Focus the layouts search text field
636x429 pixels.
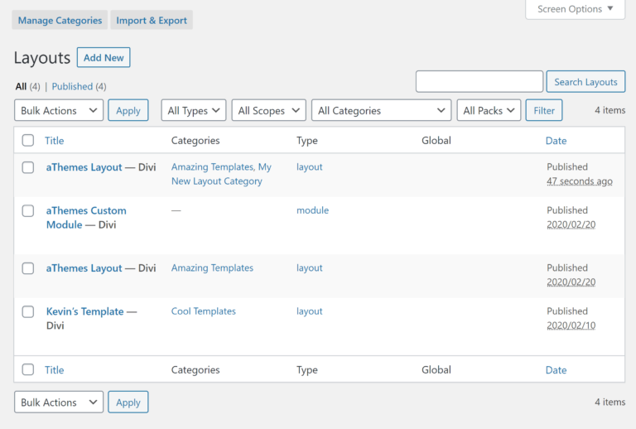(479, 82)
